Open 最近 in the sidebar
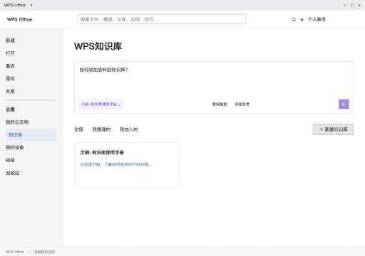Screen dimensions: 365x256 [10, 66]
